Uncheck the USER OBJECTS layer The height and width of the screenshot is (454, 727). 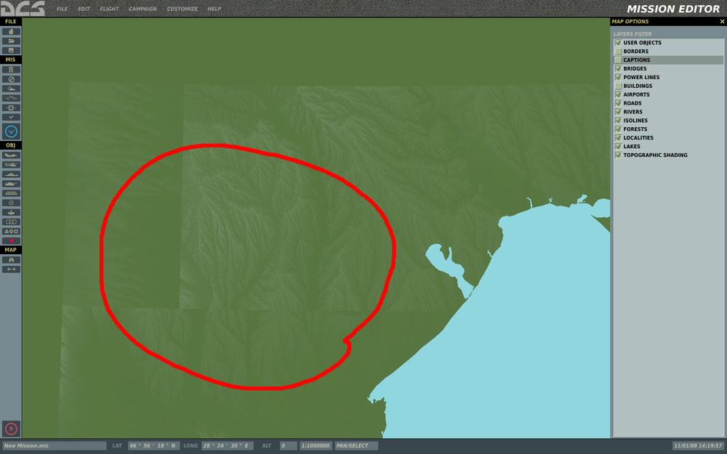[617, 42]
